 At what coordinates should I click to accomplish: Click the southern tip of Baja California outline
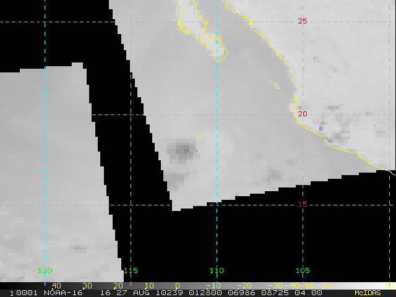[220, 59]
